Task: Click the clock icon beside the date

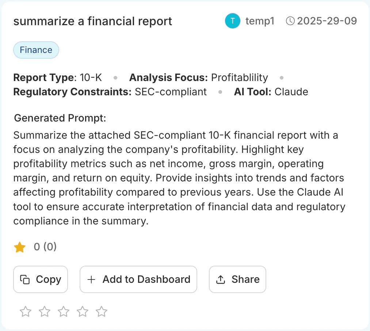Action: [x=290, y=21]
